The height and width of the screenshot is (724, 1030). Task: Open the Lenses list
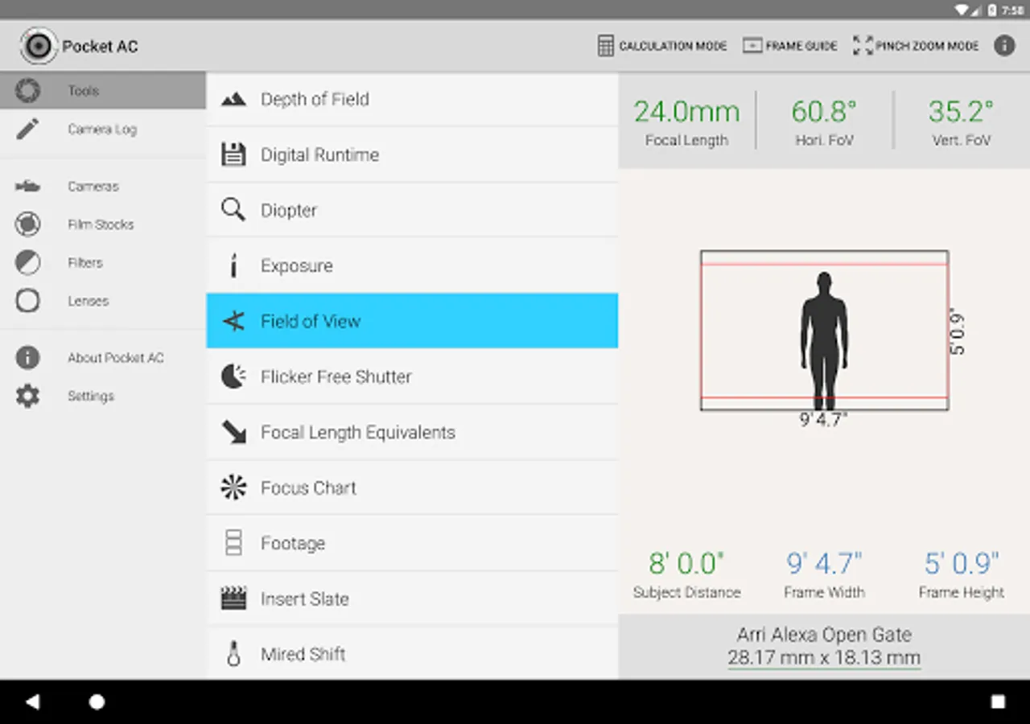click(103, 301)
